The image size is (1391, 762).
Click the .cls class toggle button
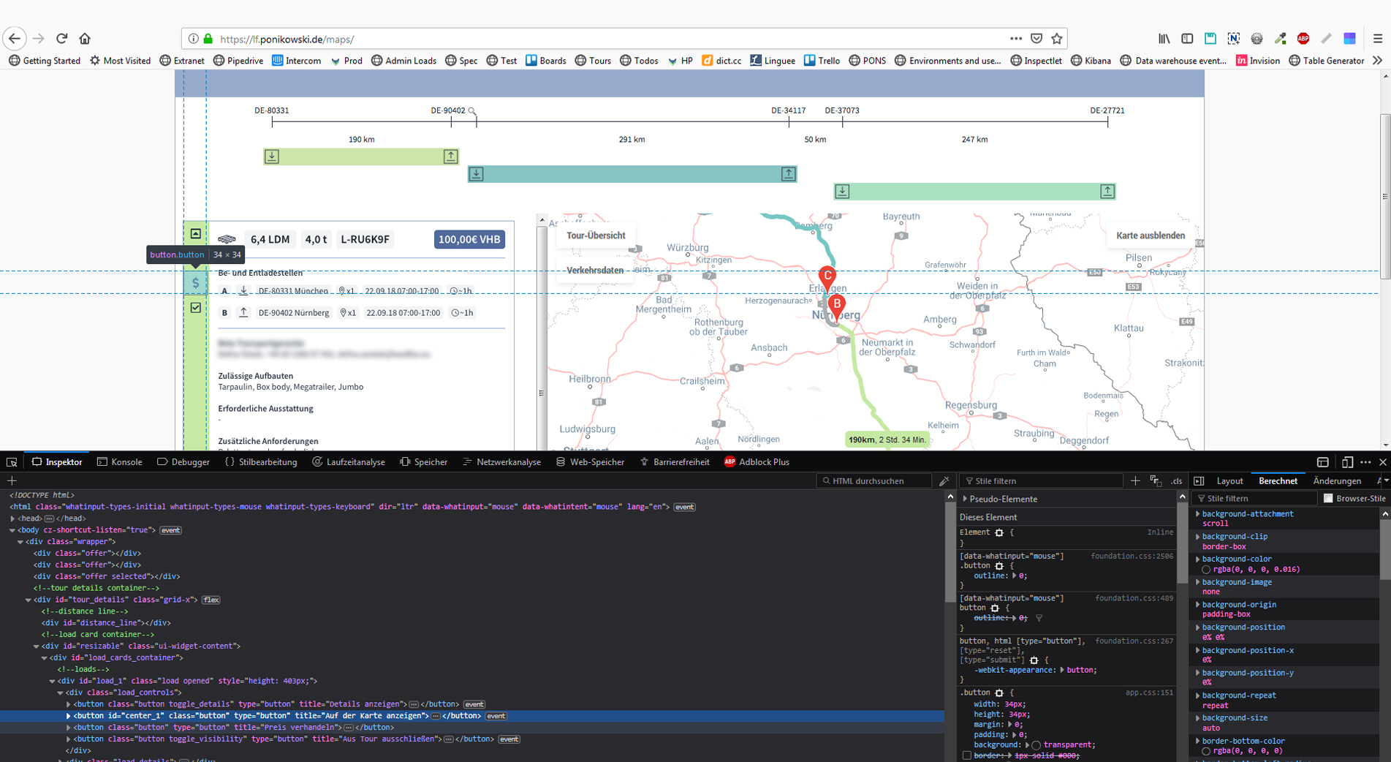1176,481
